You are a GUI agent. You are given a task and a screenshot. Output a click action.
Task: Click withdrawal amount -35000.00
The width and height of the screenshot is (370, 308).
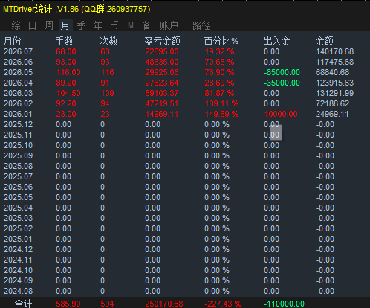282,83
